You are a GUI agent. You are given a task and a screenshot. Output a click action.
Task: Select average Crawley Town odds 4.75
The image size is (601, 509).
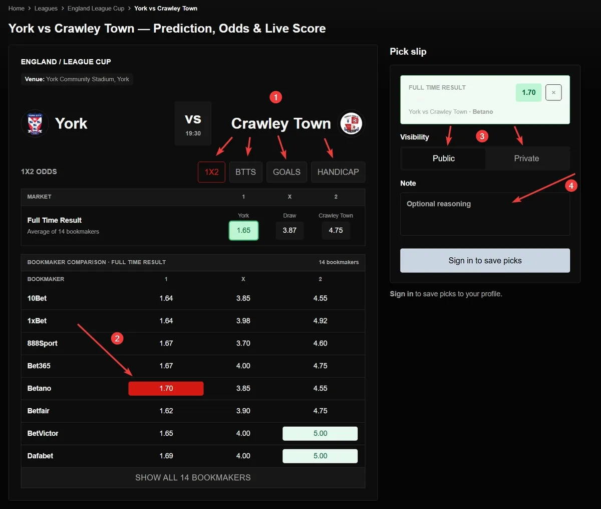pyautogui.click(x=336, y=231)
